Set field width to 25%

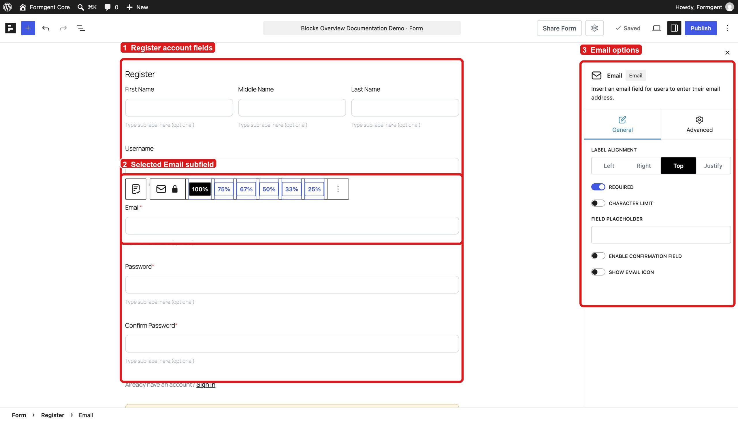[x=314, y=189]
